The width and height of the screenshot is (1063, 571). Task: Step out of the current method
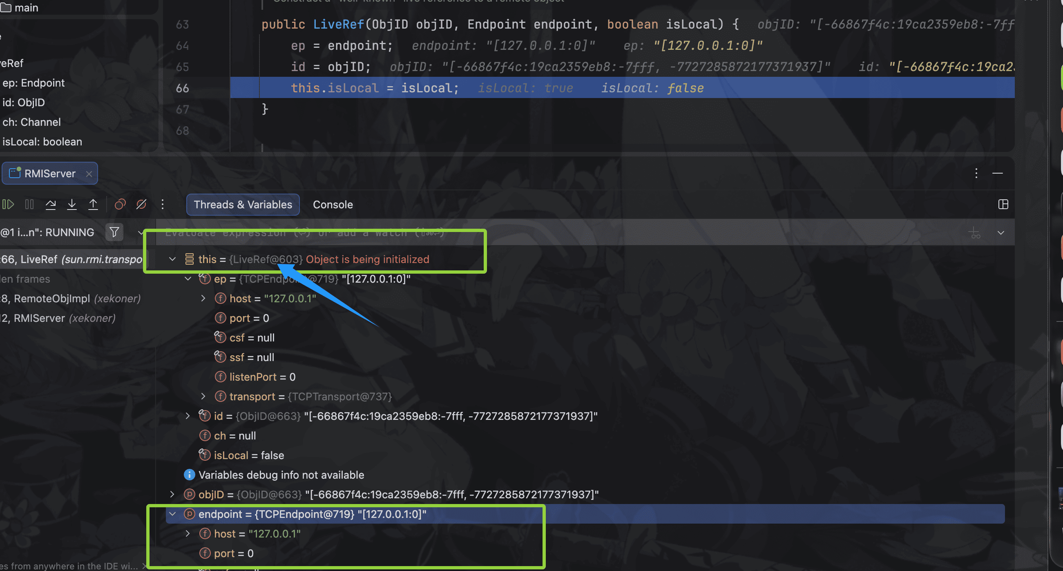93,204
